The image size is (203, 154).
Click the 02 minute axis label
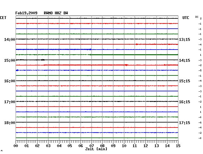(37, 146)
